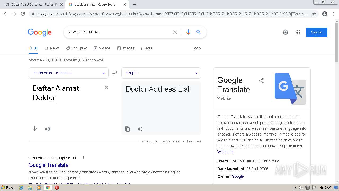Open the Wikipedia link in the panel
339x191 pixels.
(225, 152)
